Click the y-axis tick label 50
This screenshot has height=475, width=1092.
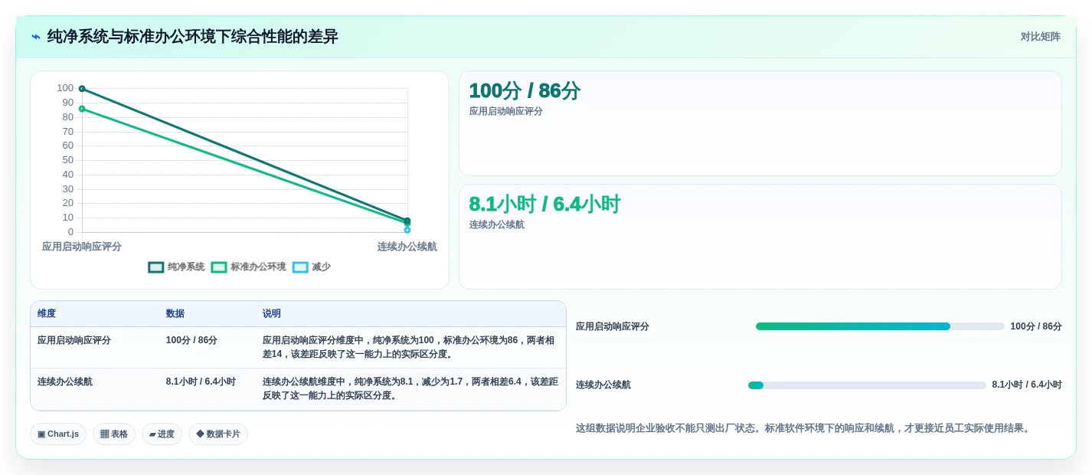coord(68,160)
